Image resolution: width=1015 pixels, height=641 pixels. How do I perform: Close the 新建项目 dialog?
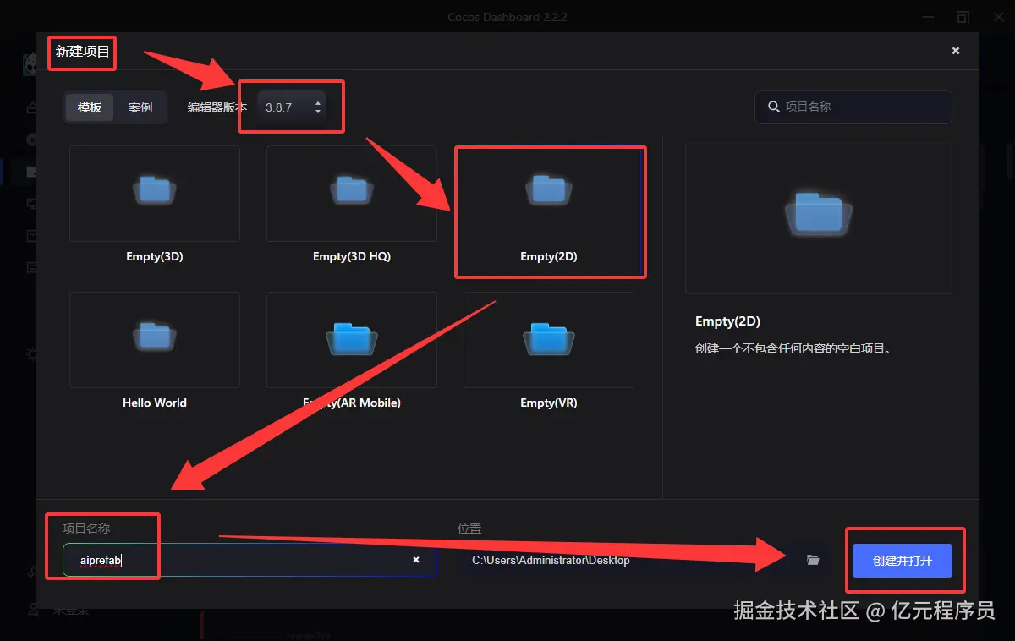tap(956, 51)
